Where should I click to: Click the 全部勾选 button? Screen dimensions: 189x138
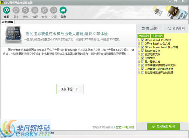click(x=144, y=36)
